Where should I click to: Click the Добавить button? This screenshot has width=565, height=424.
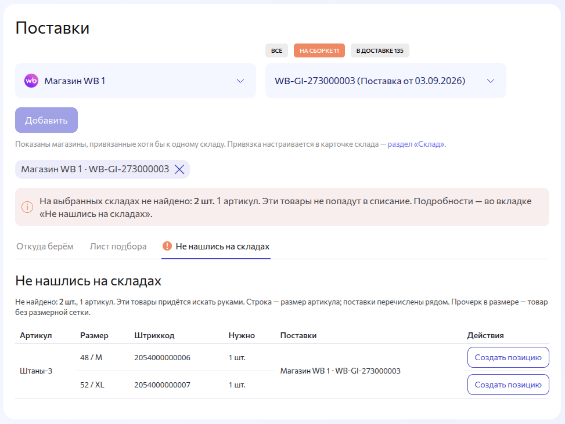(x=46, y=120)
